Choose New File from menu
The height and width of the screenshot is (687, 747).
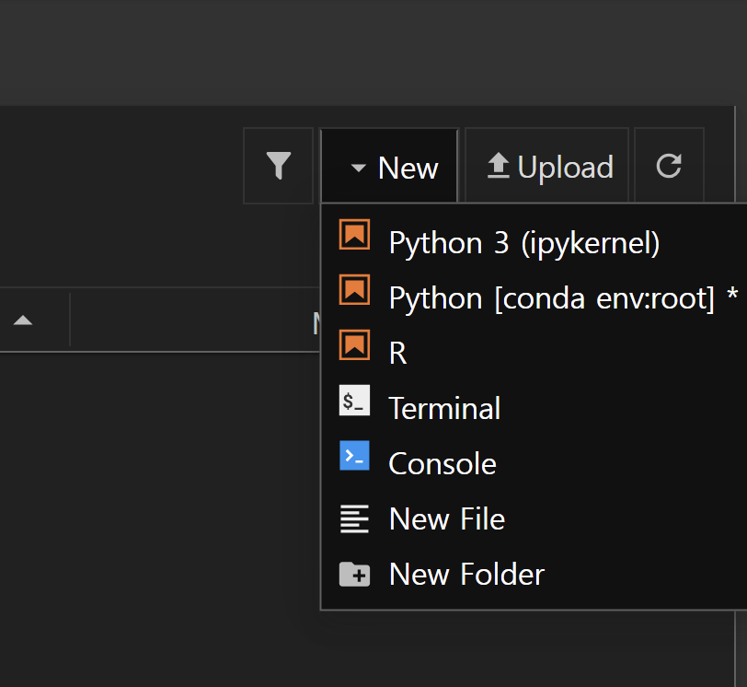click(534, 518)
